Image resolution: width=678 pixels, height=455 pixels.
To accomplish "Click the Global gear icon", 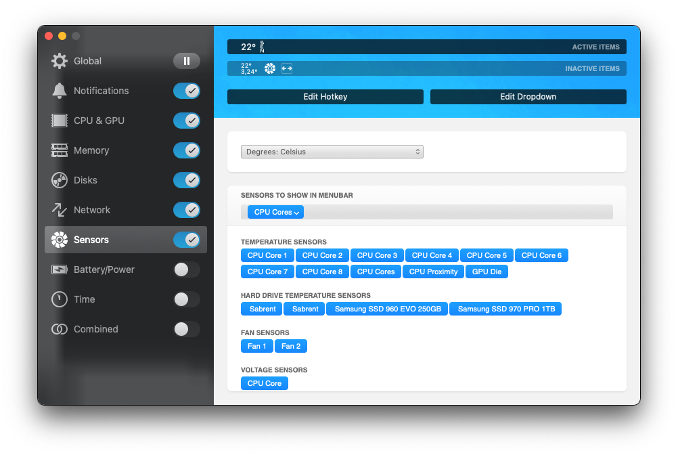I will 60,61.
